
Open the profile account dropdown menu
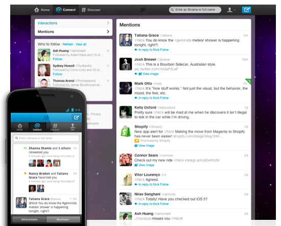[x=231, y=10]
